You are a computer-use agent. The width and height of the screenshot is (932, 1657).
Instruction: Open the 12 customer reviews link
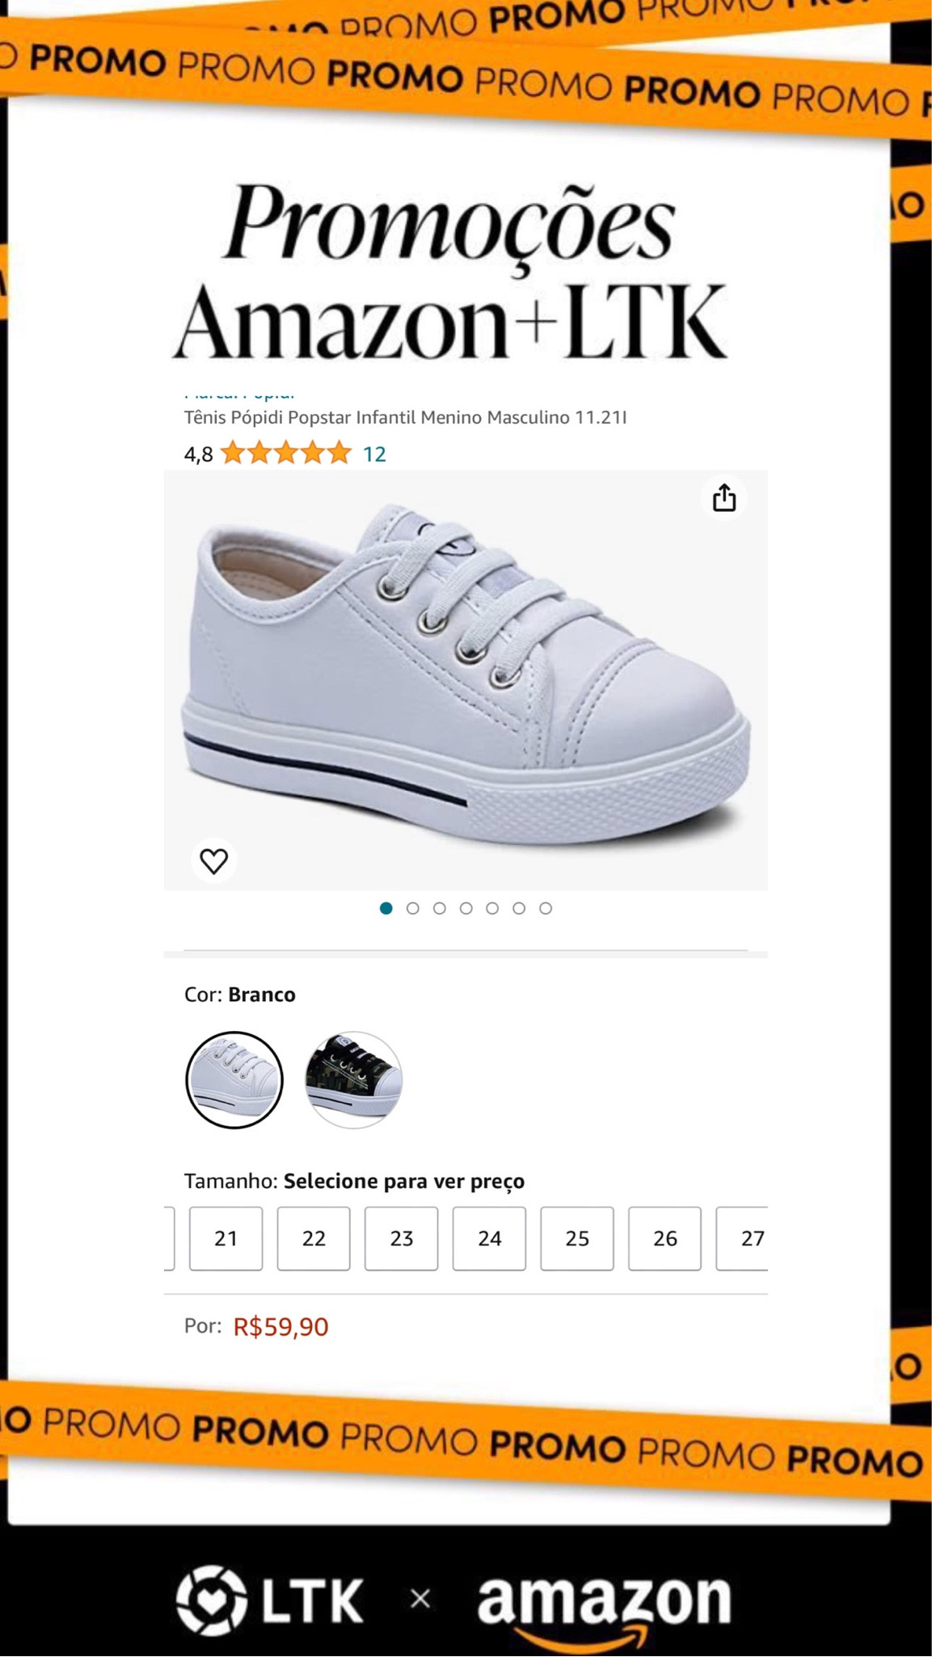[x=374, y=454]
